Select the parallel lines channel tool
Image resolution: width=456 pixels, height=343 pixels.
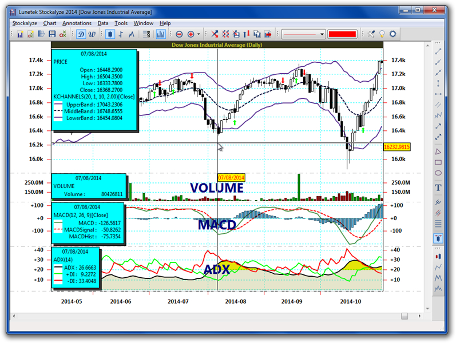point(438,105)
